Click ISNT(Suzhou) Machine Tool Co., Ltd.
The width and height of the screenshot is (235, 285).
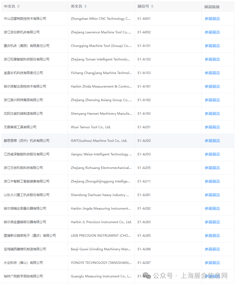[99, 140]
